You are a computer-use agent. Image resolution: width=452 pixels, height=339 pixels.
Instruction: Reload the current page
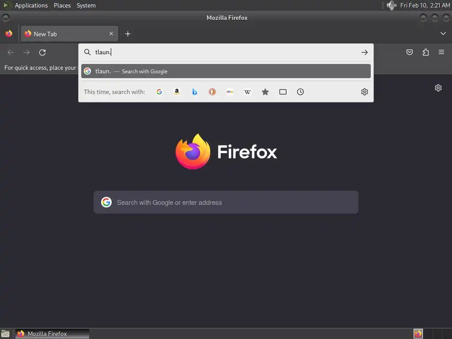tap(42, 53)
